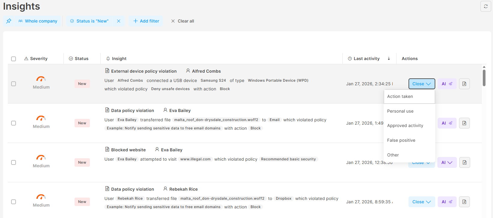Screen dimensions: 493x218
Task: Expand AI dropdown on Blocked website row
Action: pyautogui.click(x=447, y=162)
